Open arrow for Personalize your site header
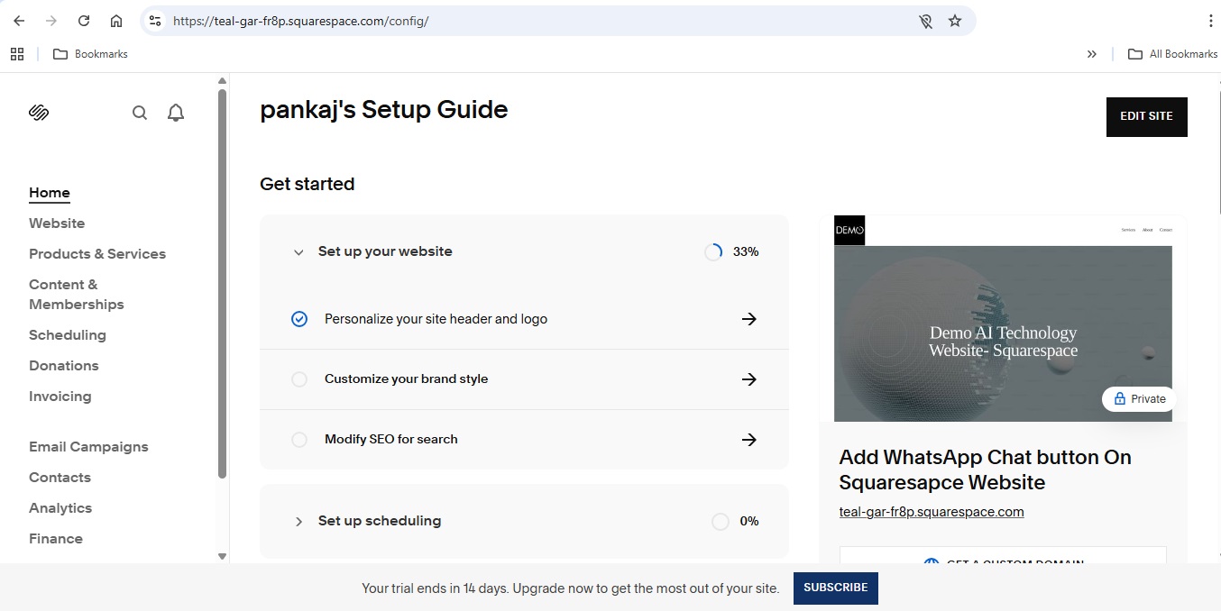 [x=748, y=319]
